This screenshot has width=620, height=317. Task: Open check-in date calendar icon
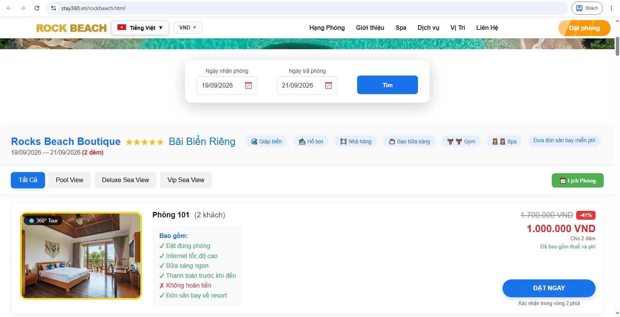249,86
